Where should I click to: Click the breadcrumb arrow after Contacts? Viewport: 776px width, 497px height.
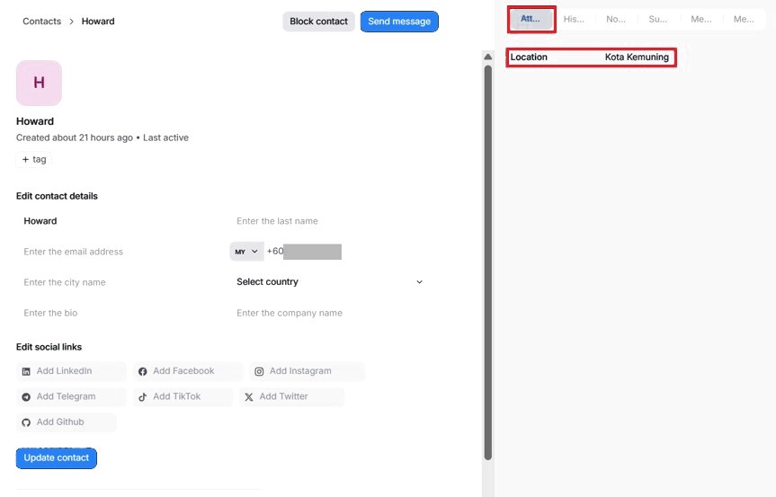[71, 22]
